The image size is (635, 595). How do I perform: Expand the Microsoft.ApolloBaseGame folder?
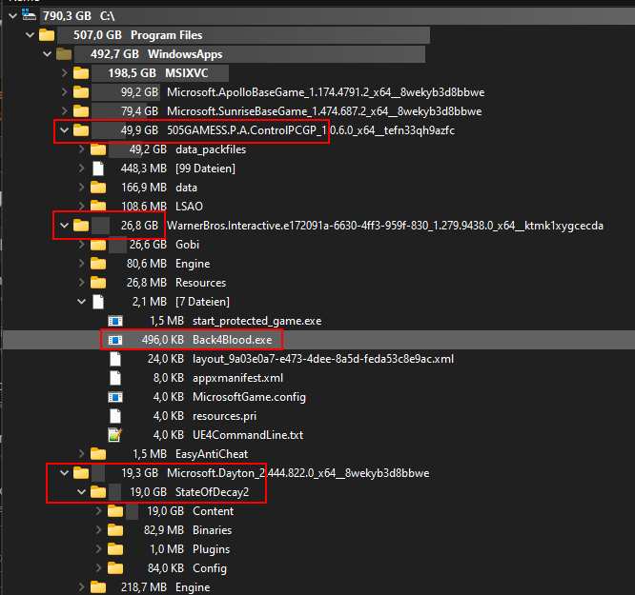(x=65, y=91)
